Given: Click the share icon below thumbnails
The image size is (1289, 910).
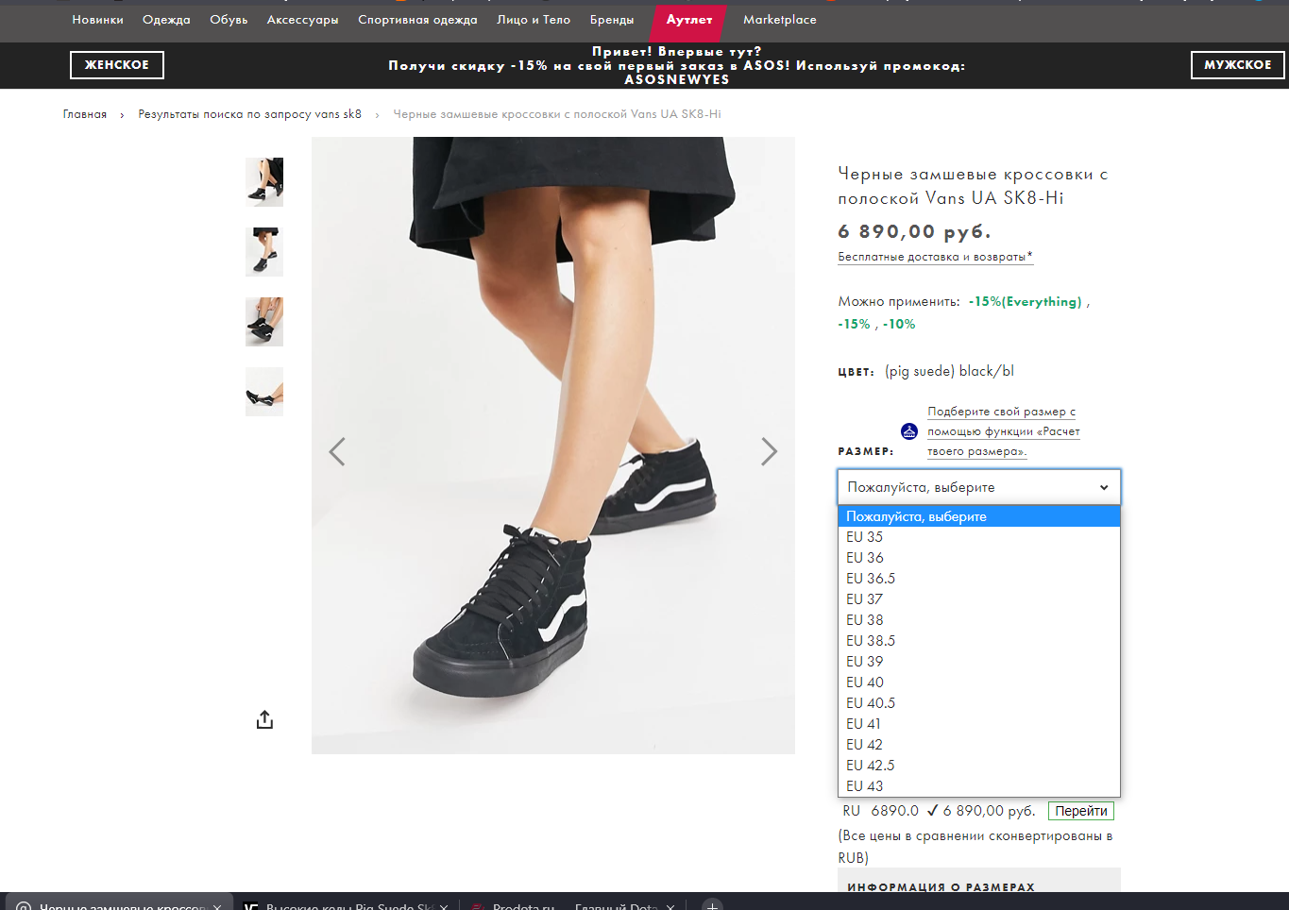Looking at the screenshot, I should click(264, 720).
